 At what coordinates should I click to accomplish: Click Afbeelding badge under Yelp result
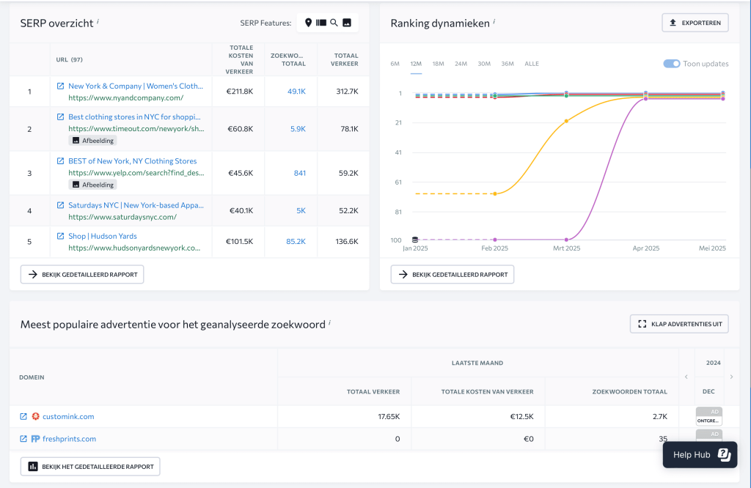click(93, 185)
